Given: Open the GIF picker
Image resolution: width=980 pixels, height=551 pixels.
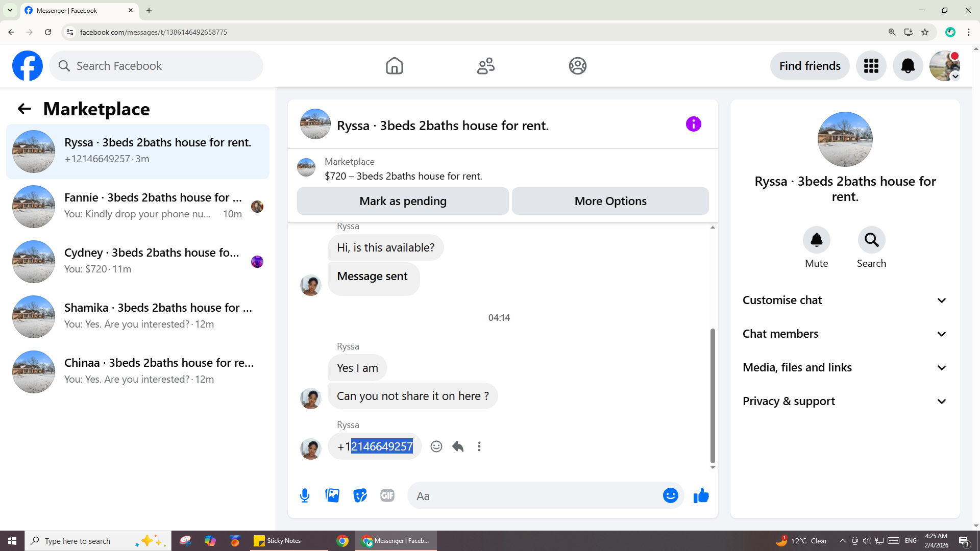Looking at the screenshot, I should (387, 495).
